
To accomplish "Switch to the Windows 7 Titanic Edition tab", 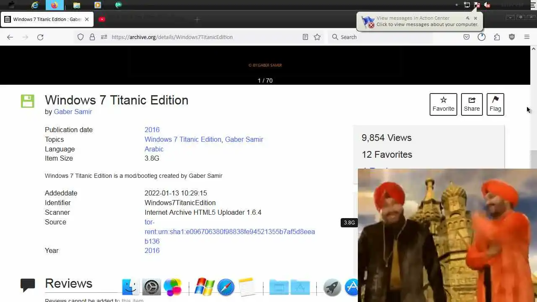I will point(46,19).
